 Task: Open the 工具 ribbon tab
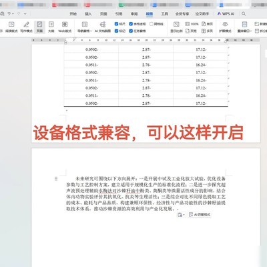tap(165, 14)
